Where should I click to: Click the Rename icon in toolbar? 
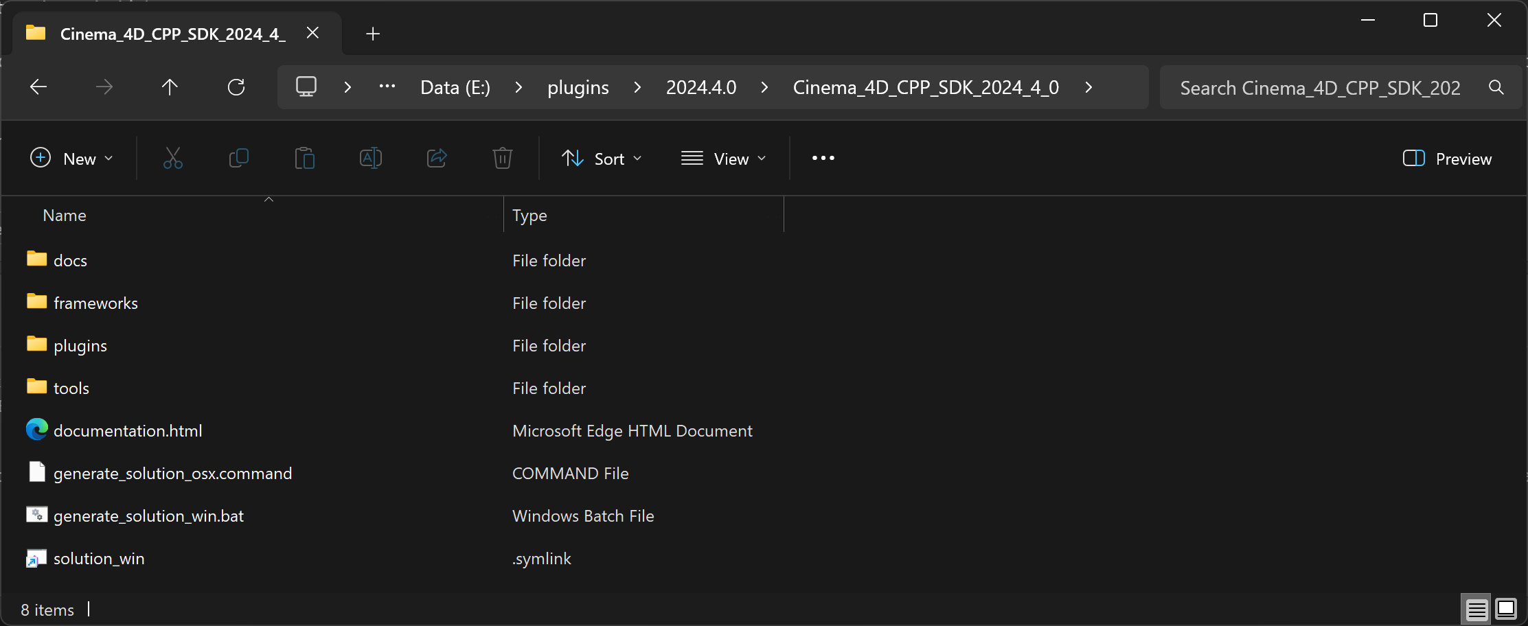point(370,159)
